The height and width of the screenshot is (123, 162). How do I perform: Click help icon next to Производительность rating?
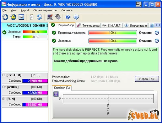(157, 33)
